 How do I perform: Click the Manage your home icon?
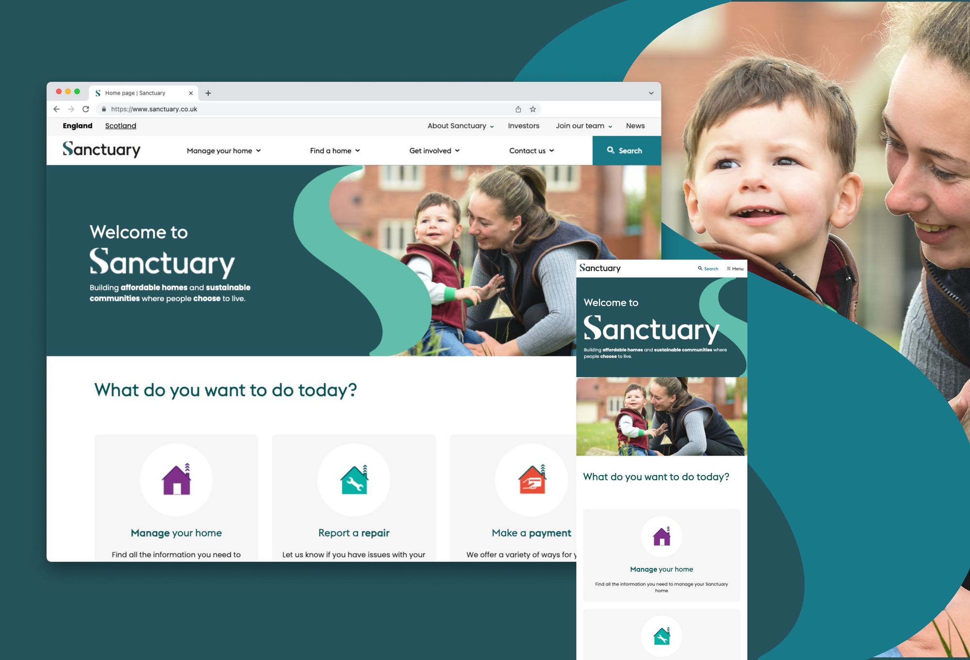175,478
